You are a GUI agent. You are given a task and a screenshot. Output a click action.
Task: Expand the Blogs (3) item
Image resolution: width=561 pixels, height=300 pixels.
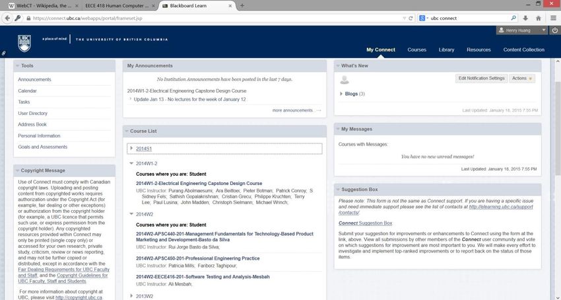click(341, 94)
